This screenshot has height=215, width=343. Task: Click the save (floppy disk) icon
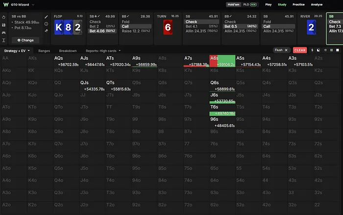point(4,25)
